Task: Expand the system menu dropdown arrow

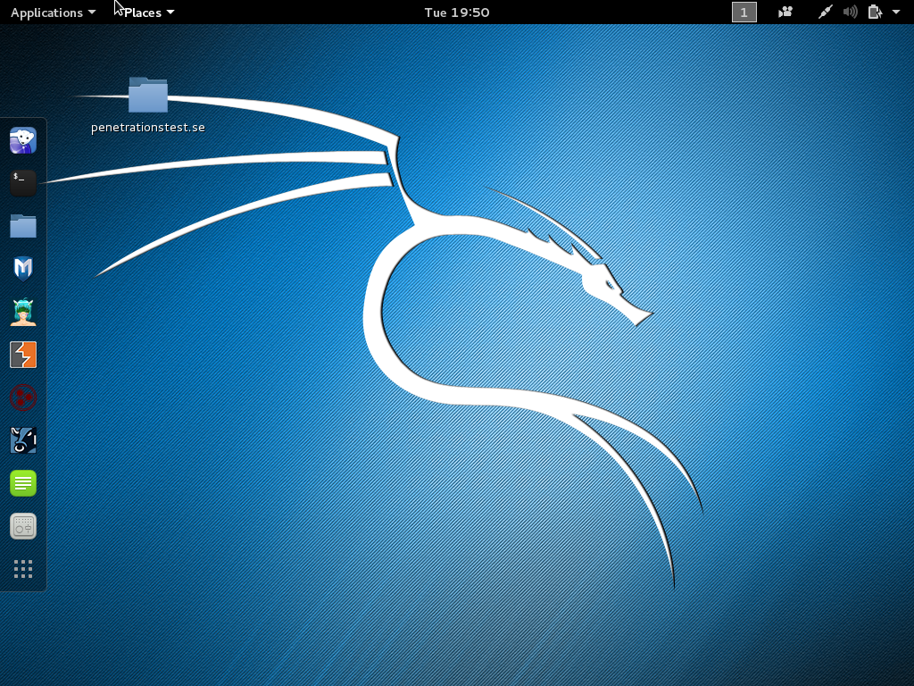Action: pyautogui.click(x=896, y=13)
